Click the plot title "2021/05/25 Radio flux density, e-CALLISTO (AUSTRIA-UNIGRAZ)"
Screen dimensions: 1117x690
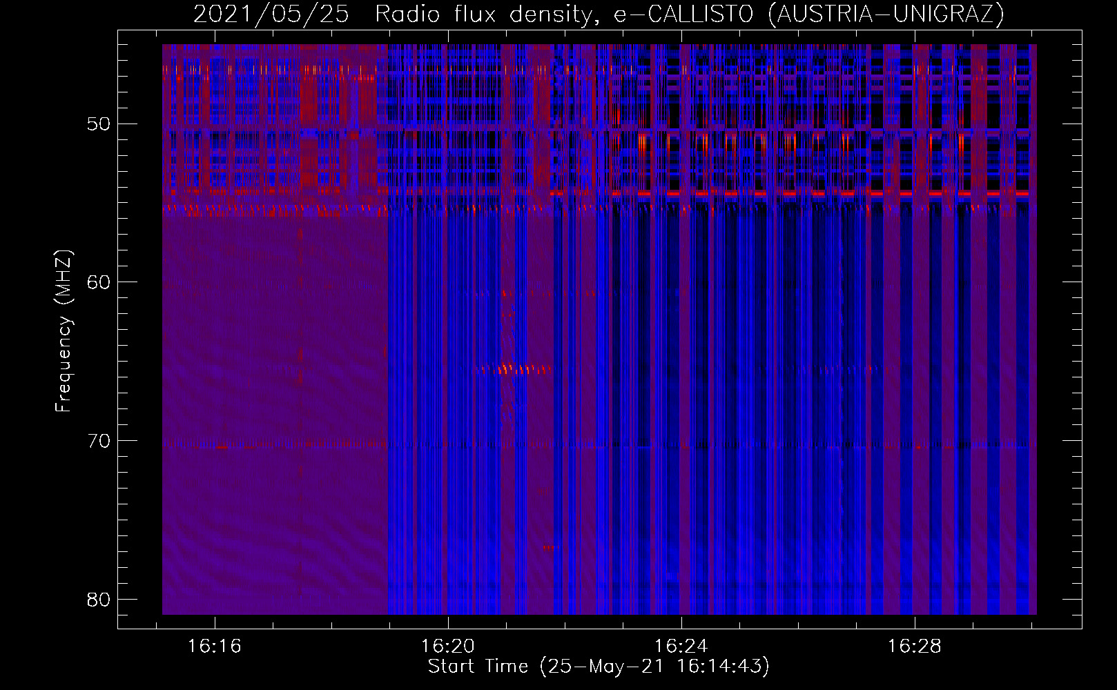[599, 14]
